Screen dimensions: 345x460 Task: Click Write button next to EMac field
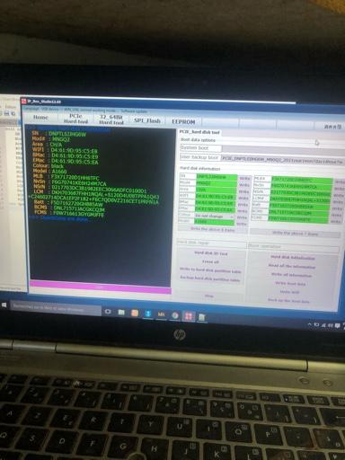(x=243, y=211)
